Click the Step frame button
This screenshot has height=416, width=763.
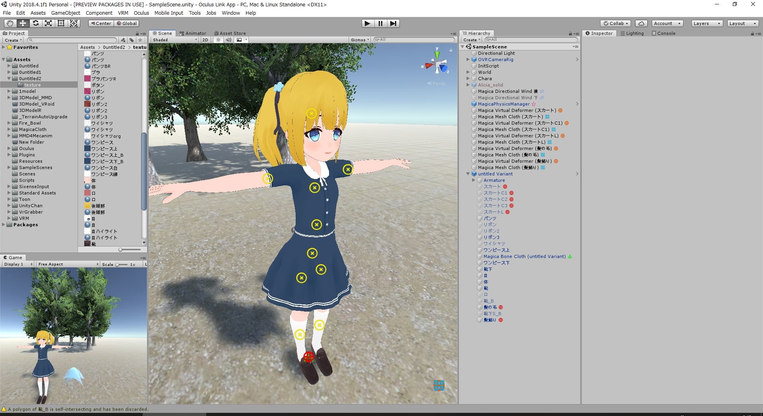pyautogui.click(x=393, y=23)
